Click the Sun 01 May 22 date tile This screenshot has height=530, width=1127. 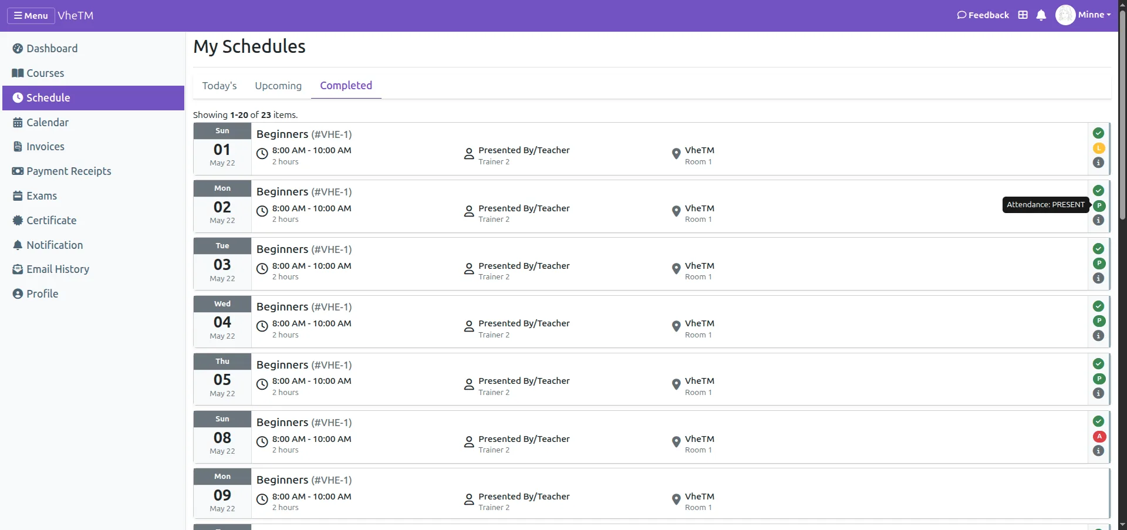222,148
